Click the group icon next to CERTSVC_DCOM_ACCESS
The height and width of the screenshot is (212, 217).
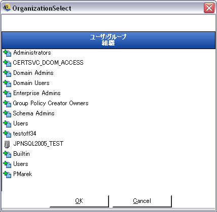[7, 63]
